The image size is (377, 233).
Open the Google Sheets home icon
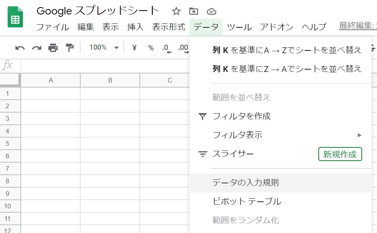[x=15, y=17]
